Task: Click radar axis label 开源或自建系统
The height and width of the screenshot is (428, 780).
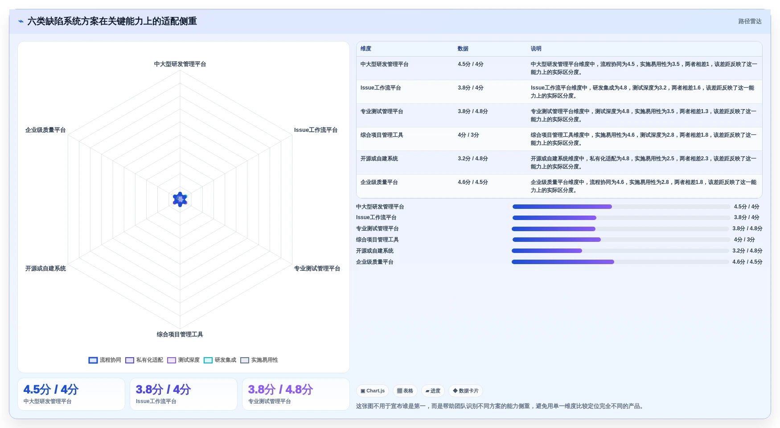Action: point(45,269)
